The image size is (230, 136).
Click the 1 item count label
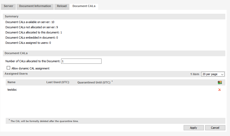pyautogui.click(x=195, y=74)
